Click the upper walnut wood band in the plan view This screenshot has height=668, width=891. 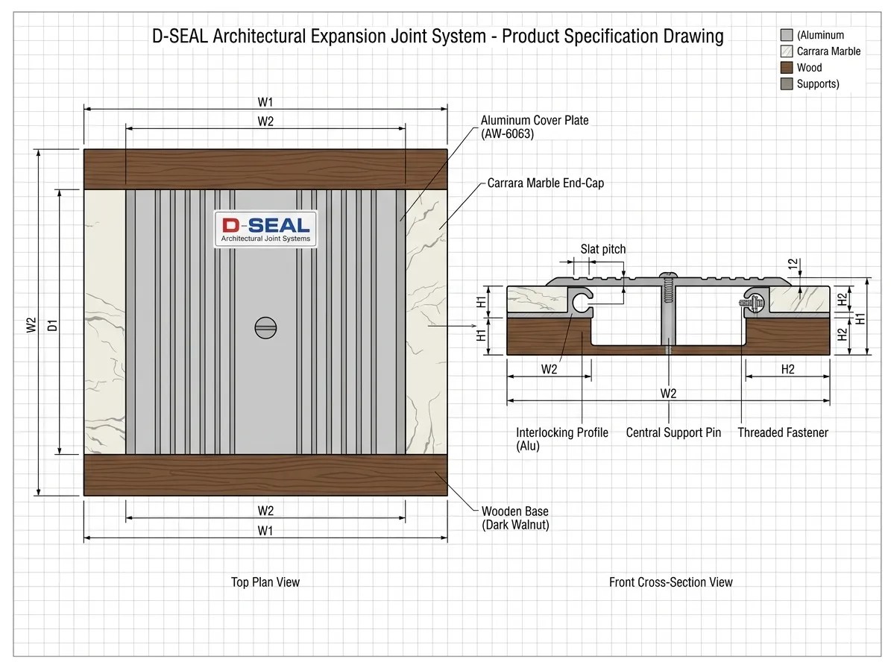[265, 169]
